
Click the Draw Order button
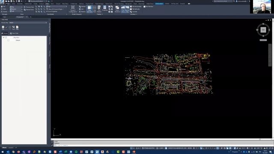14,33
